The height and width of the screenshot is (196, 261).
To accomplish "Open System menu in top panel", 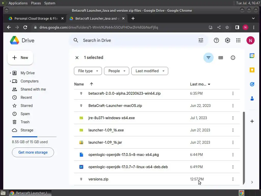I will (50, 3).
